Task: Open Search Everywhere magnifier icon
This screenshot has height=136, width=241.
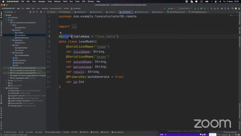Action: 233,8
